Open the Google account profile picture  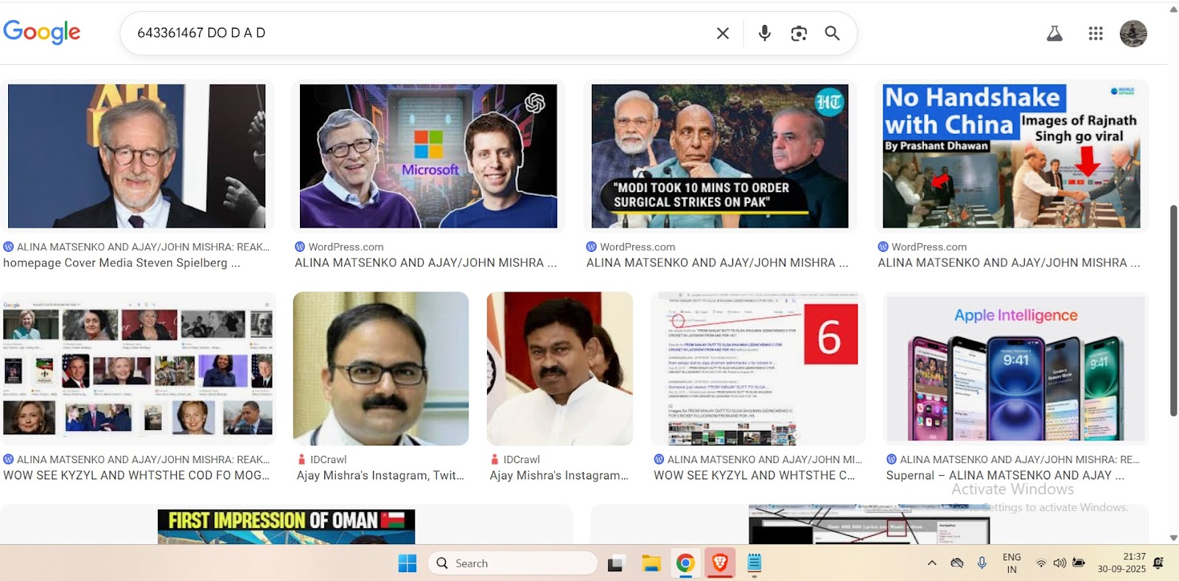click(1133, 33)
